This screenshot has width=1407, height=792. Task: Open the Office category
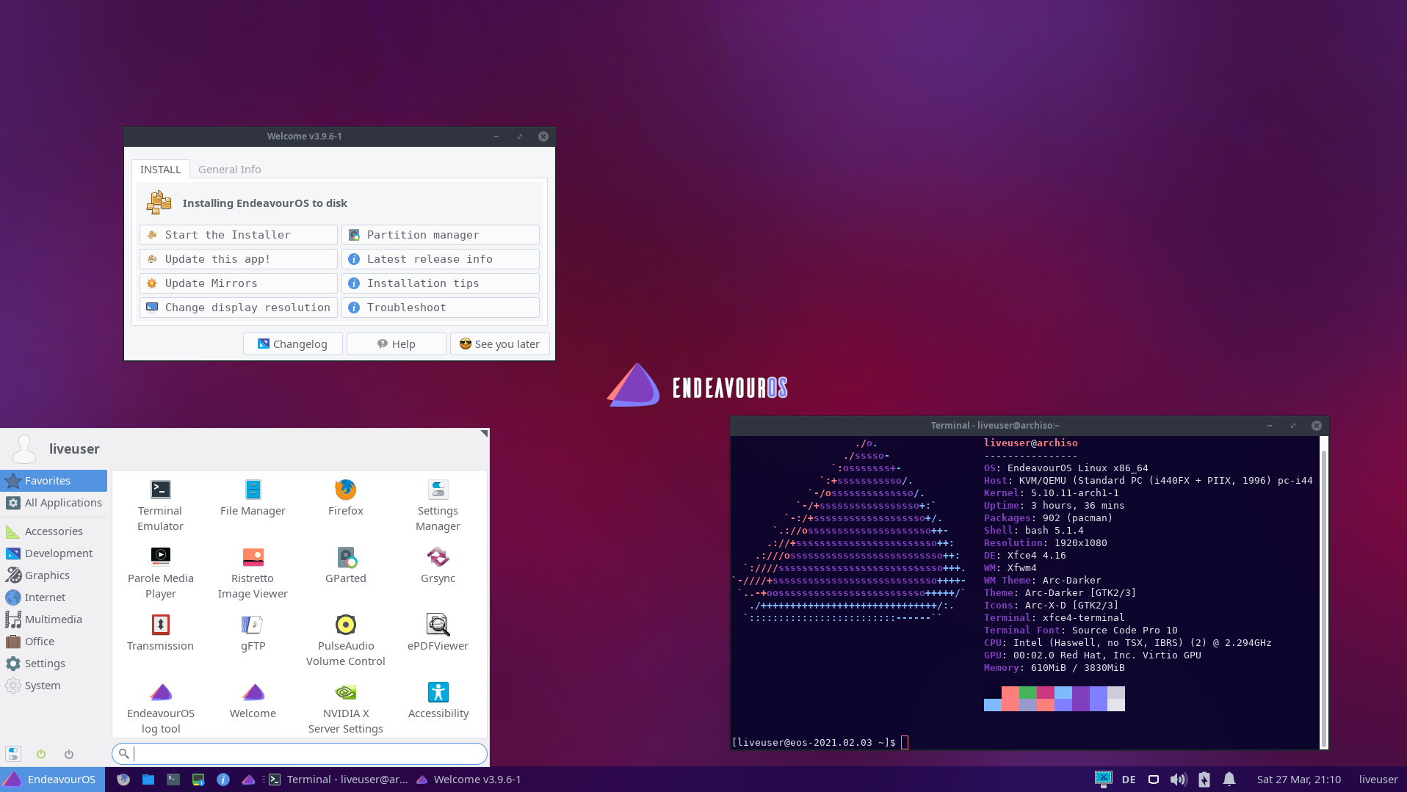pyautogui.click(x=54, y=642)
